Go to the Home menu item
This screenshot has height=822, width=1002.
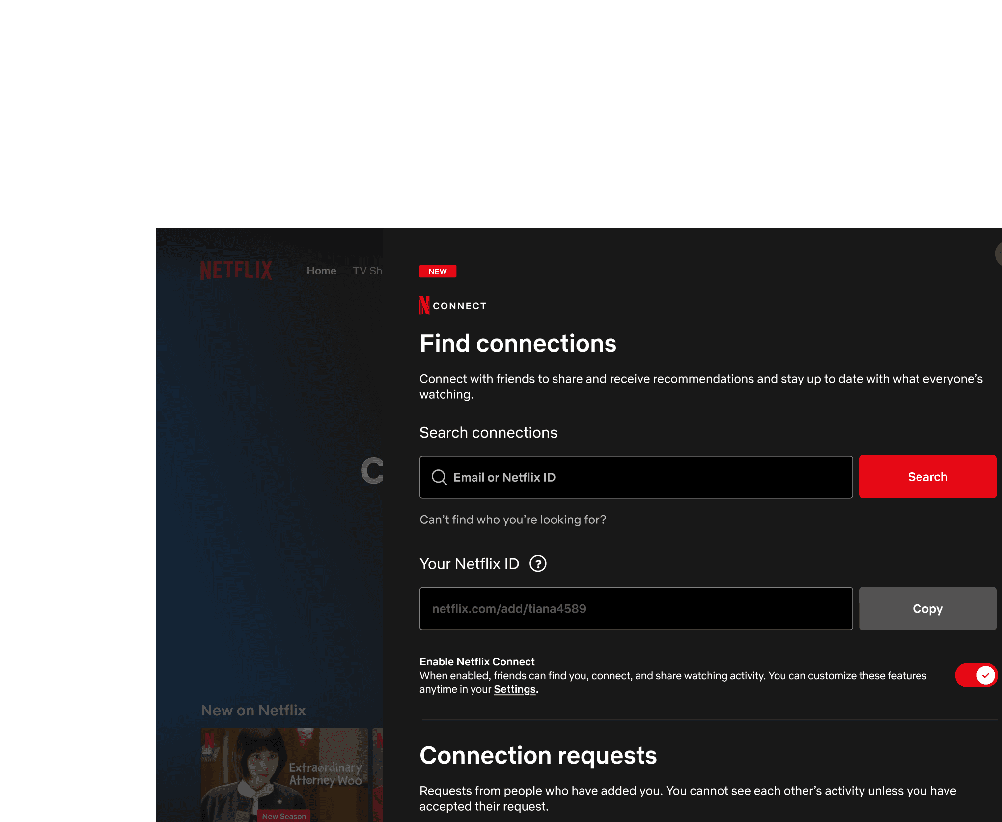321,271
